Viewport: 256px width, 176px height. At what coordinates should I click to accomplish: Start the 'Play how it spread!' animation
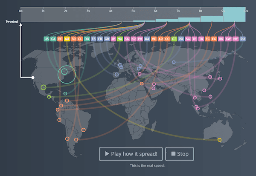point(131,154)
